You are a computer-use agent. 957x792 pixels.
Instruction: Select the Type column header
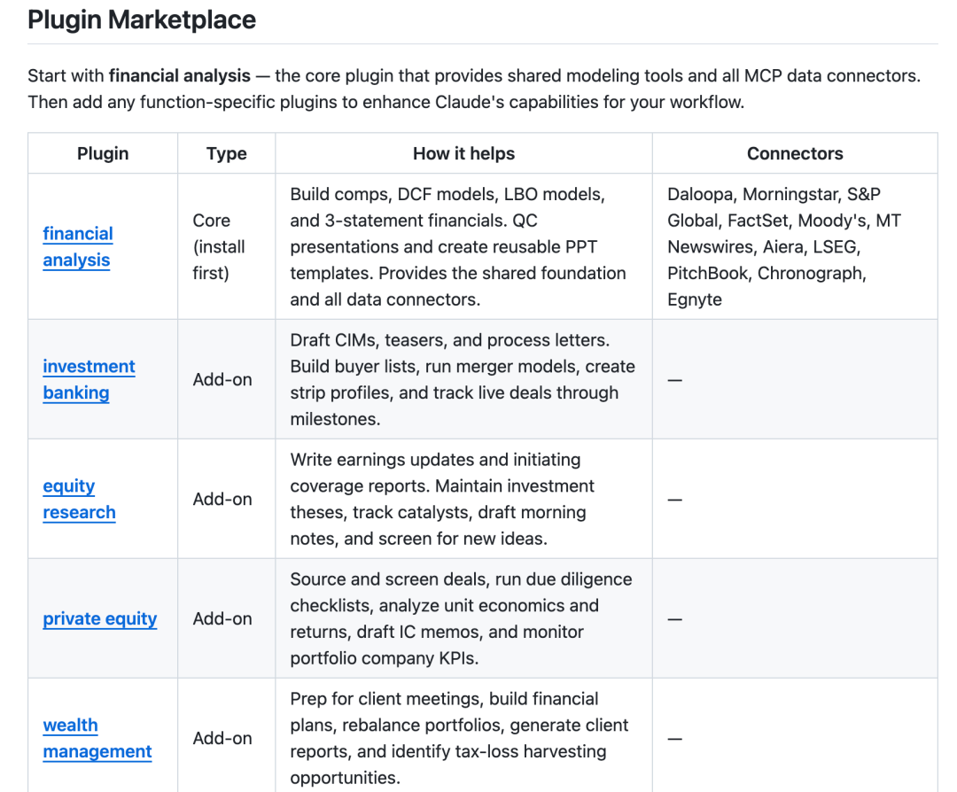tap(226, 153)
